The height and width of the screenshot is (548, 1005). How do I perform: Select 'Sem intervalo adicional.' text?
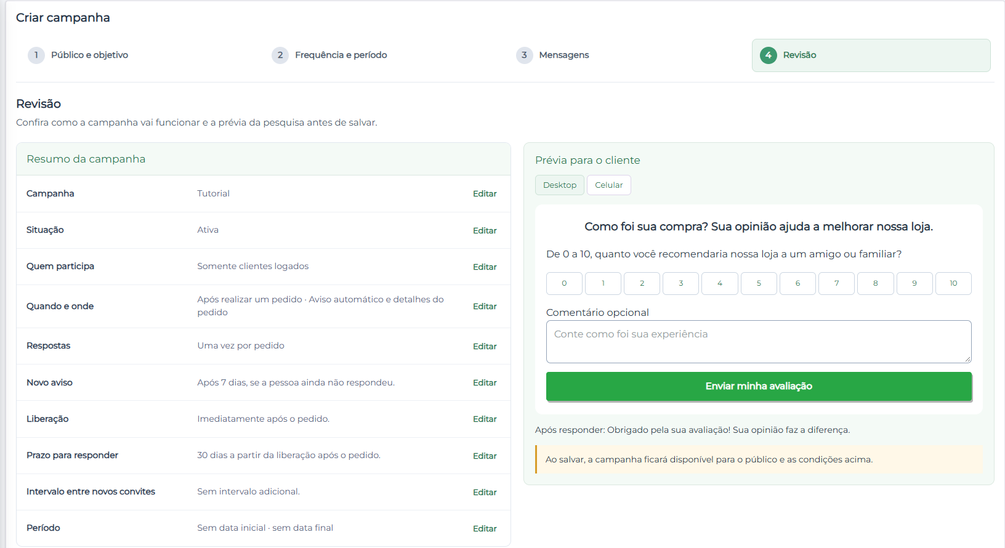coord(248,491)
